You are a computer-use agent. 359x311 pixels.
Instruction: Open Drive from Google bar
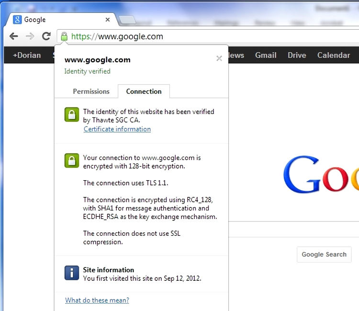coord(297,55)
